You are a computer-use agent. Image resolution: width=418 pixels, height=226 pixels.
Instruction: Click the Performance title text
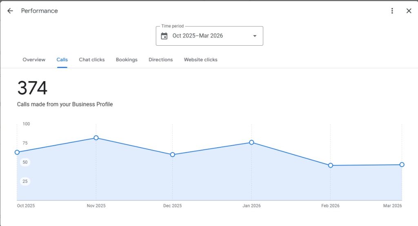click(x=40, y=11)
